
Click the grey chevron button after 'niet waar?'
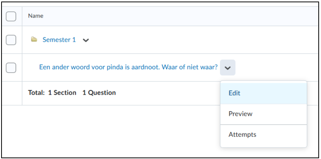pos(228,68)
